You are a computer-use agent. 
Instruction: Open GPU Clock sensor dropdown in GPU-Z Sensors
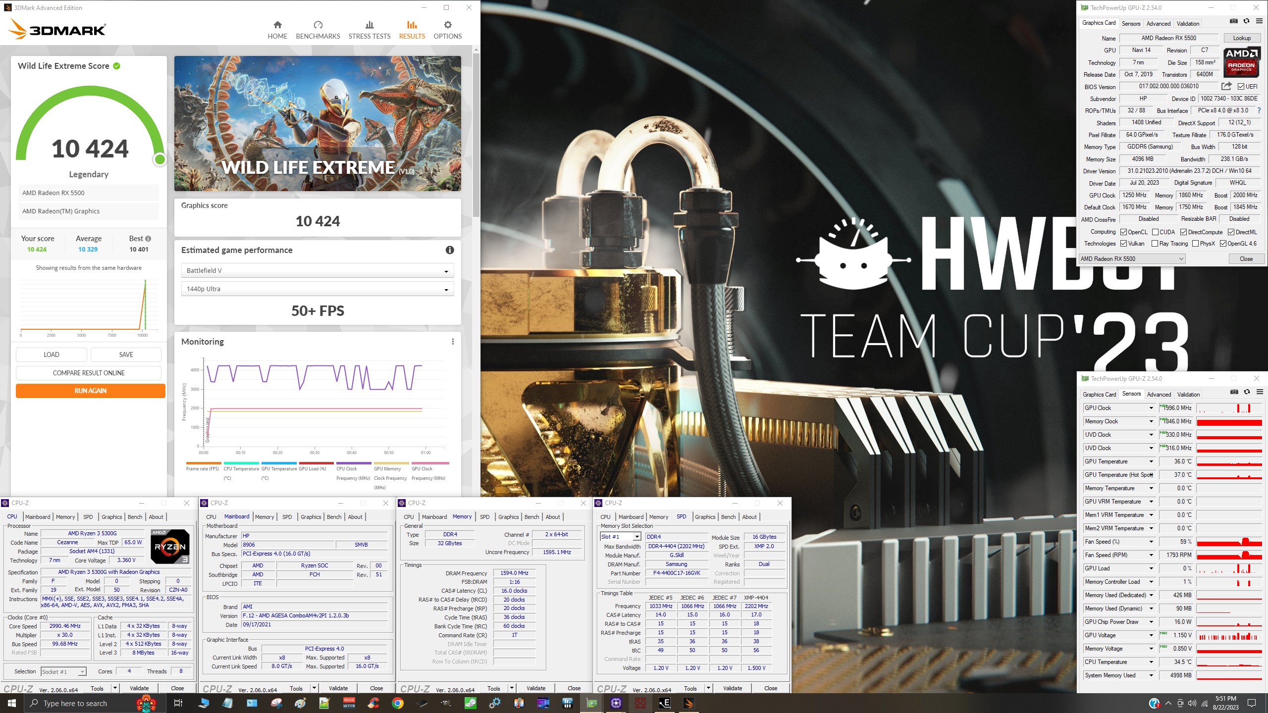coord(1151,408)
